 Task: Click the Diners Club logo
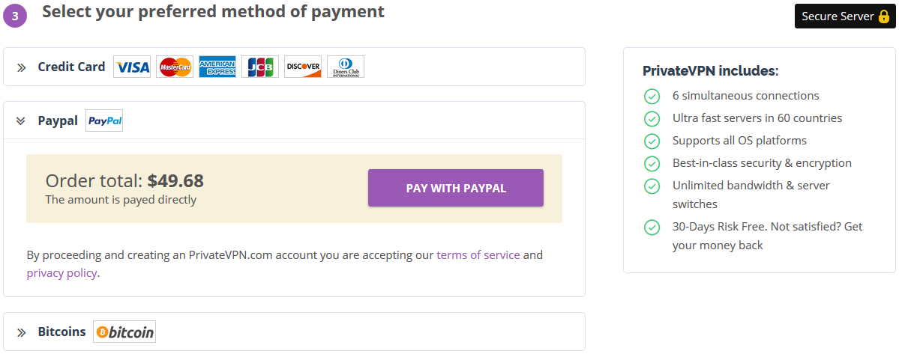click(346, 67)
